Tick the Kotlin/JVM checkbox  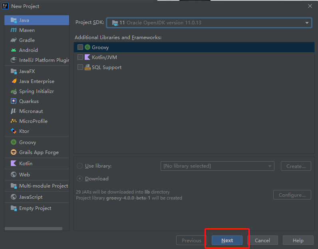point(80,57)
